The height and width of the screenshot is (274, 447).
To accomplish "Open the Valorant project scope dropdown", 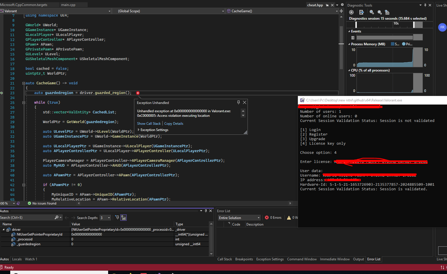I will (109, 11).
